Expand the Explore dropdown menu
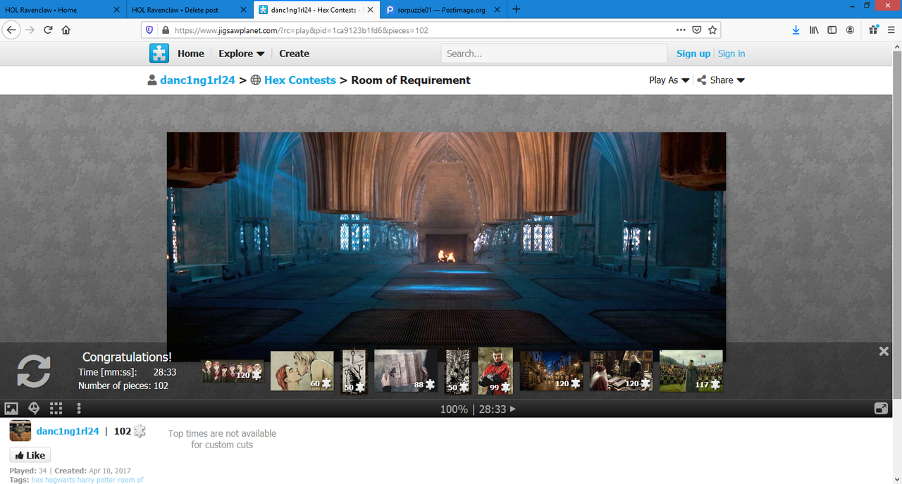The image size is (902, 484). point(242,53)
